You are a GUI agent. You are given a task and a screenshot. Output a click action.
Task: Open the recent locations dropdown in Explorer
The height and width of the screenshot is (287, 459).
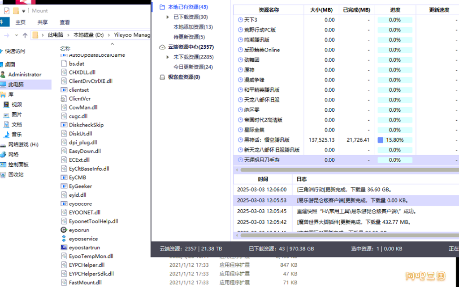click(17, 35)
